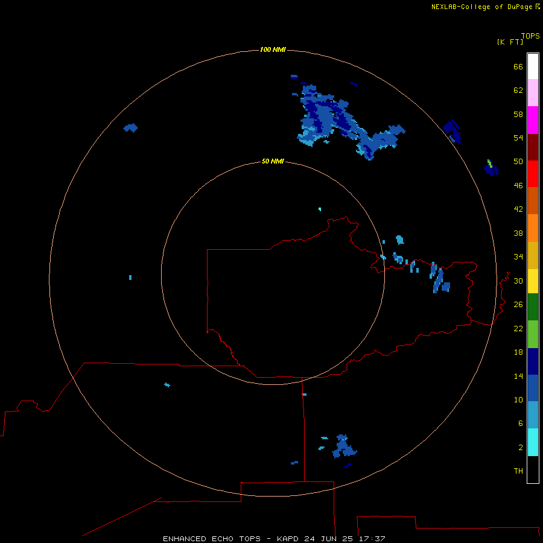Viewport: 543px width, 543px height.
Task: Click the light pink scale swatch
Action: (x=533, y=92)
